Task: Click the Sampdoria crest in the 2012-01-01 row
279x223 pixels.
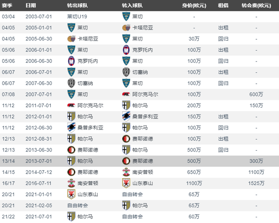Action: [x=126, y=117]
